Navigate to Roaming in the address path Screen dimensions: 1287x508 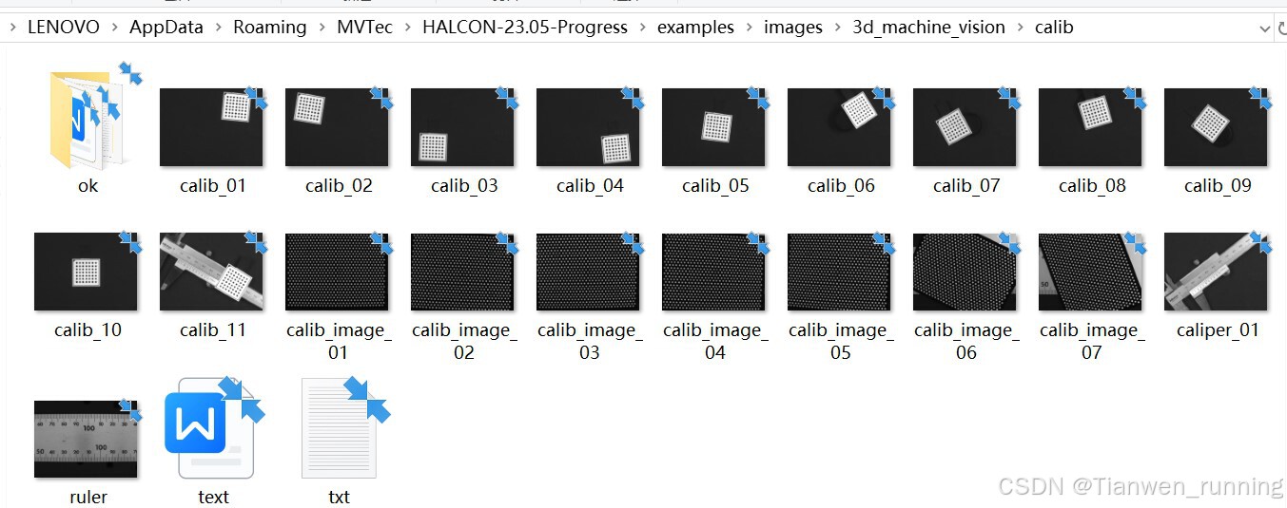270,28
